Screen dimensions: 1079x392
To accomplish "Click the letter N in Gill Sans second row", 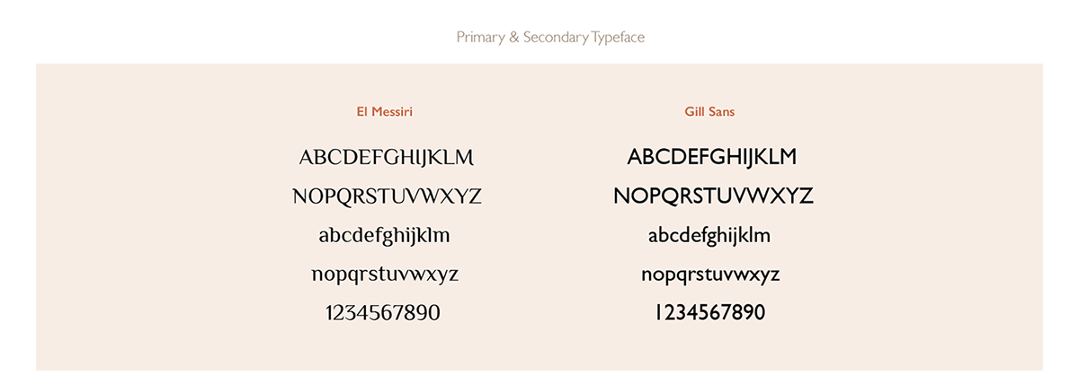I will [x=622, y=196].
